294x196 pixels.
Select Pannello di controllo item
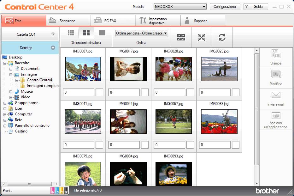pyautogui.click(x=32, y=126)
